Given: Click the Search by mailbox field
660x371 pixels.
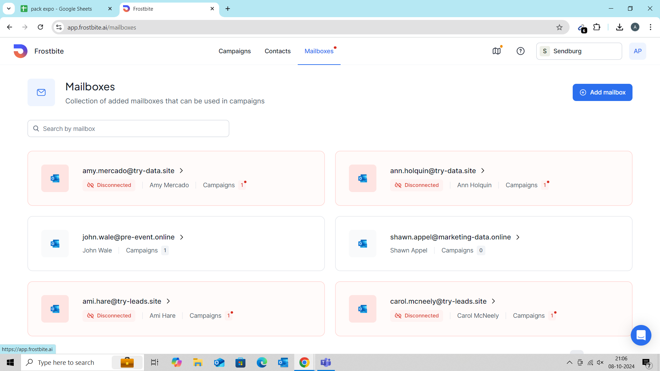Looking at the screenshot, I should pyautogui.click(x=128, y=128).
